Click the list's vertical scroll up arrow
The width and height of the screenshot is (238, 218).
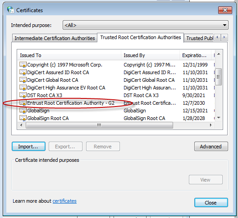point(219,54)
